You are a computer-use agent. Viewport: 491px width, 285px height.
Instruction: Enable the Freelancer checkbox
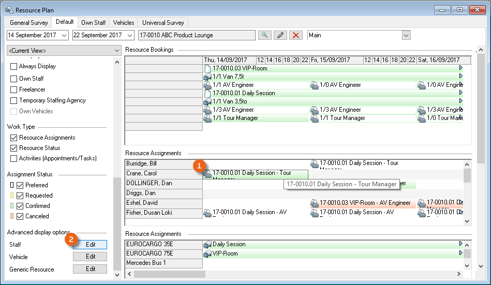pyautogui.click(x=14, y=89)
